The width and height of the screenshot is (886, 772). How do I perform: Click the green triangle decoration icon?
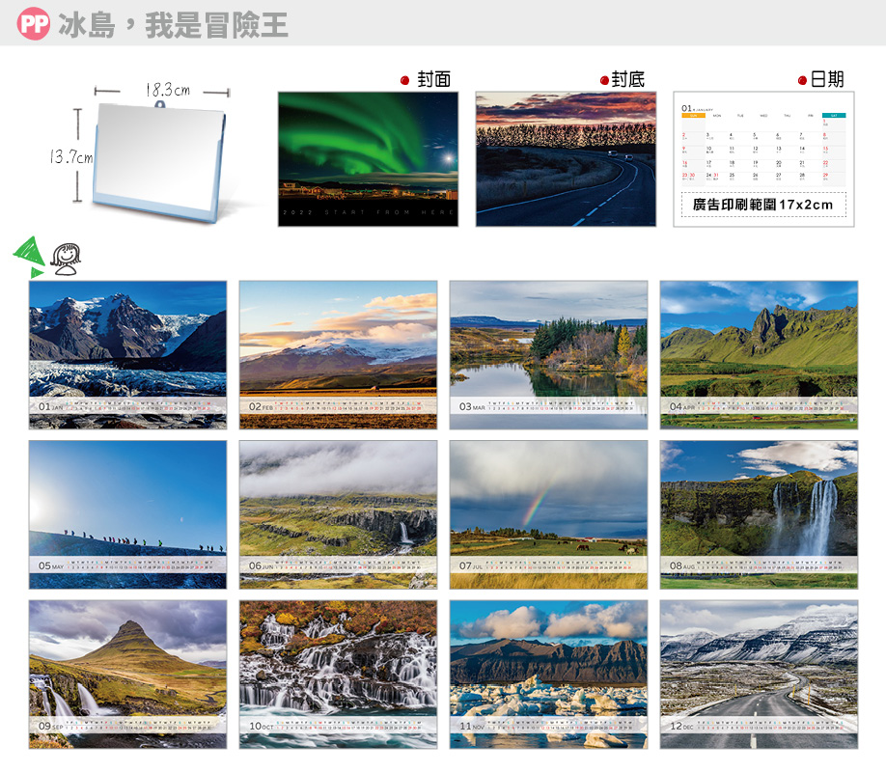click(x=28, y=255)
